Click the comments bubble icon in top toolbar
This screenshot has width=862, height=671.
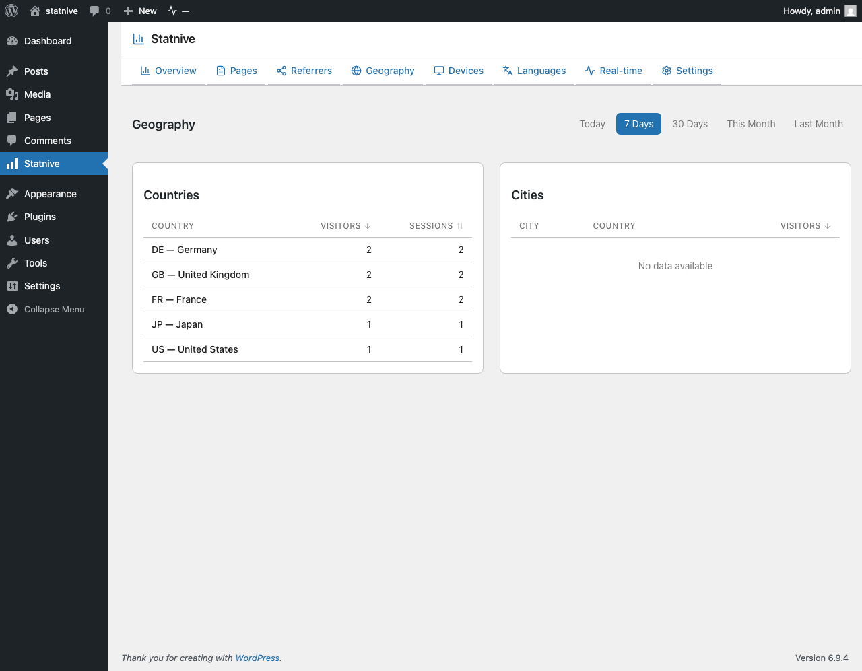point(94,11)
